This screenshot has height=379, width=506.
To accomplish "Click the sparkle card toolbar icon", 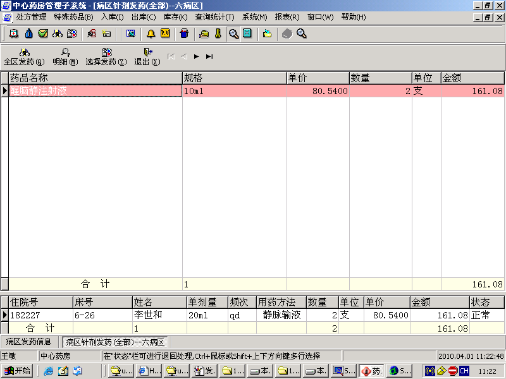I will tap(106, 33).
